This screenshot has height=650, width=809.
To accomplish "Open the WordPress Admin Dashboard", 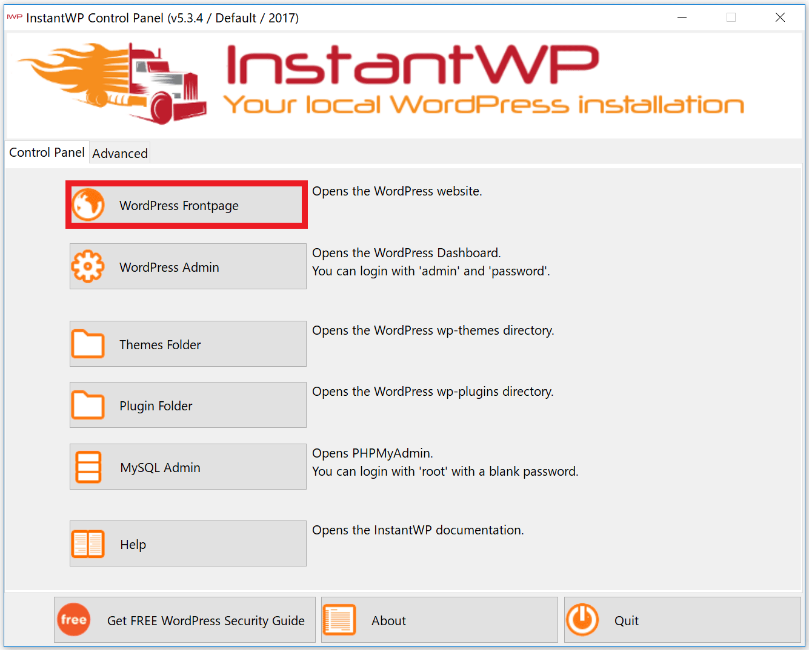I will point(188,266).
